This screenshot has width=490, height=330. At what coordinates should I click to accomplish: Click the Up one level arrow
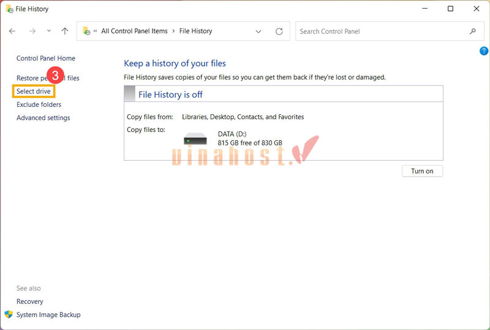[x=65, y=31]
